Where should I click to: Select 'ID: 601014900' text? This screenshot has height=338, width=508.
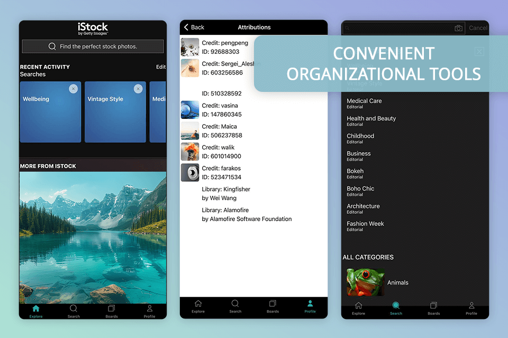(x=221, y=156)
